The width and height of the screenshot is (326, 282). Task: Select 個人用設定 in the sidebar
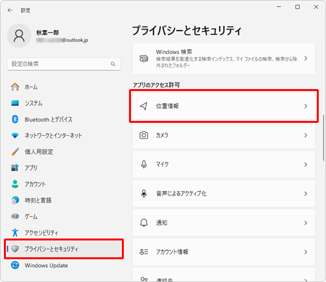coord(64,152)
